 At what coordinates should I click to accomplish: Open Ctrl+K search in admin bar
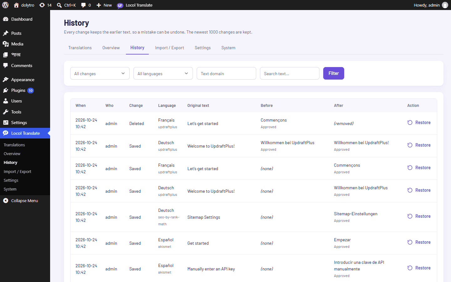[x=66, y=5]
